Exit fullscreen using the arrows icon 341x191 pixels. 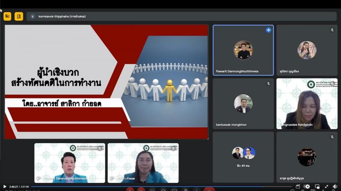pyautogui.click(x=327, y=186)
